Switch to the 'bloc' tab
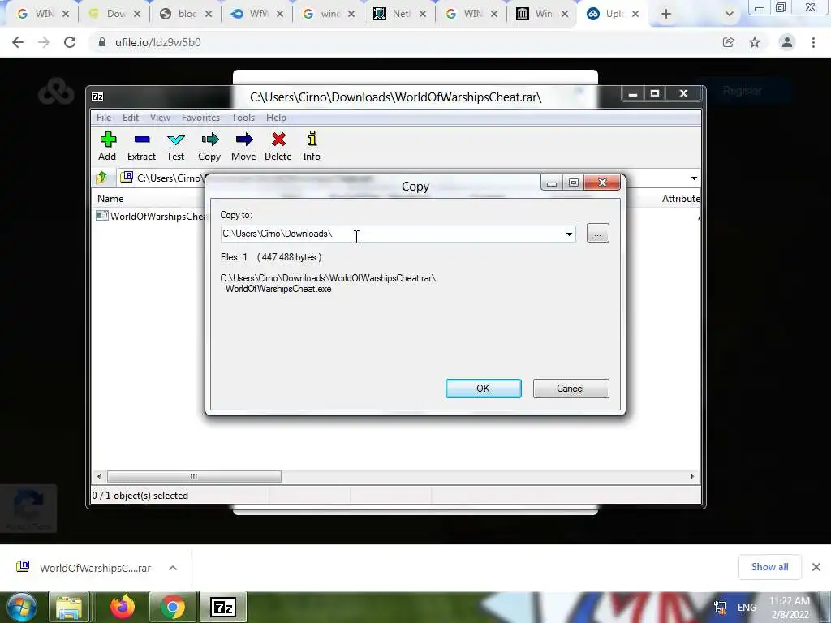The height and width of the screenshot is (623, 831). pos(186,14)
